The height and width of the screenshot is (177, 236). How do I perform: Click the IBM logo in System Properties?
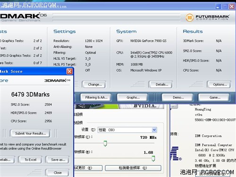tap(175, 153)
